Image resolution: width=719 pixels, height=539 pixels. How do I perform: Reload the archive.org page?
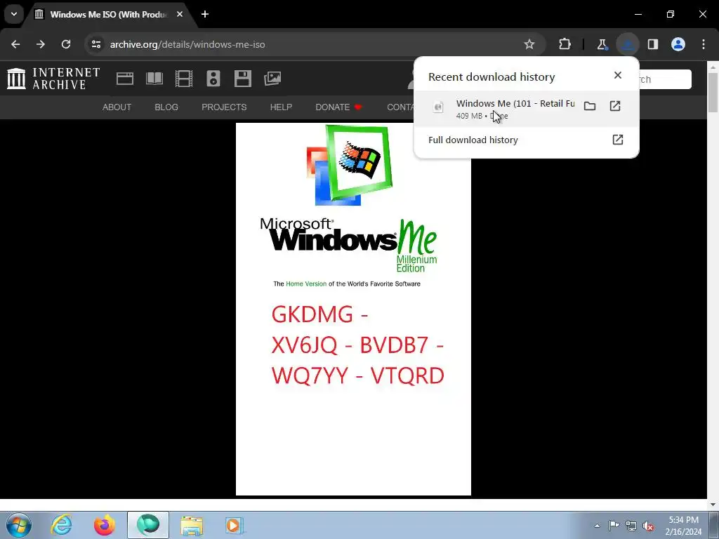(x=66, y=44)
